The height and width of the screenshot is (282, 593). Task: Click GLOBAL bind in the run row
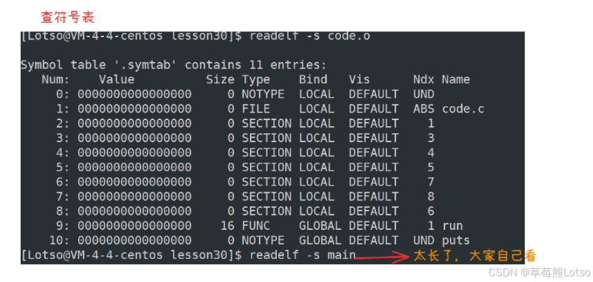point(320,225)
